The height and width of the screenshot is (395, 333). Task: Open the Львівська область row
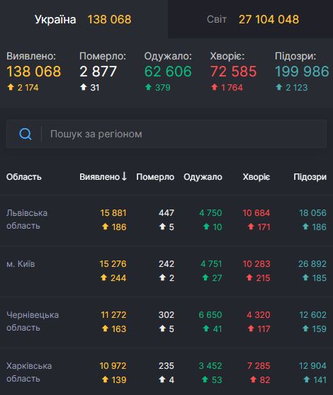point(166,220)
